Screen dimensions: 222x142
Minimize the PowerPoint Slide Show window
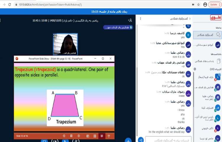[95, 59]
